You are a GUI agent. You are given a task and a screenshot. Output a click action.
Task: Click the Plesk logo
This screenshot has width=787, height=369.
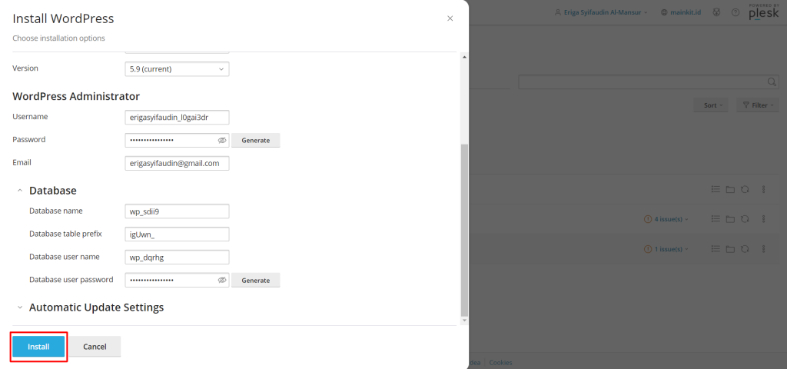pyautogui.click(x=764, y=12)
